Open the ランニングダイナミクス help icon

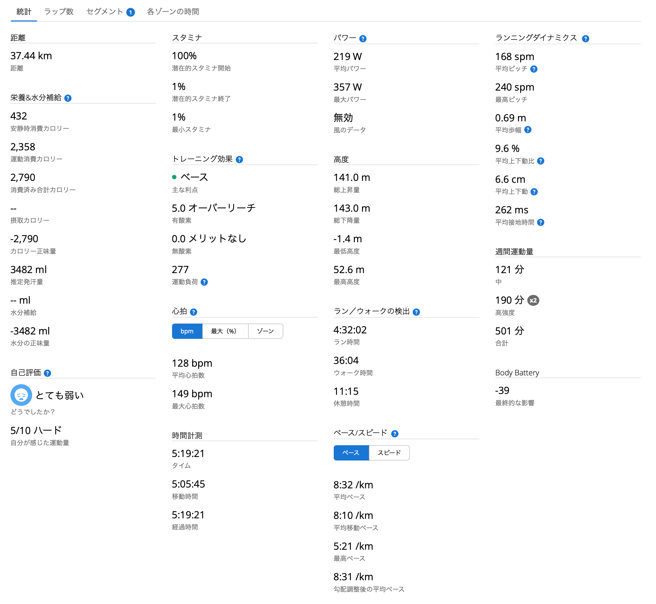(x=586, y=38)
